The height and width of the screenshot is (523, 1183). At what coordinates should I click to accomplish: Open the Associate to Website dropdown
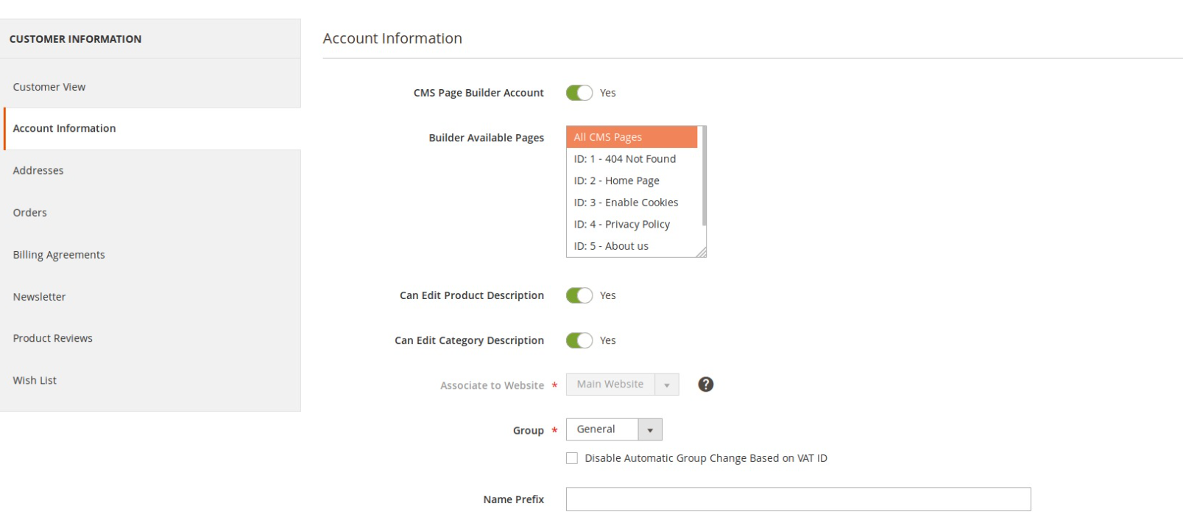point(622,385)
